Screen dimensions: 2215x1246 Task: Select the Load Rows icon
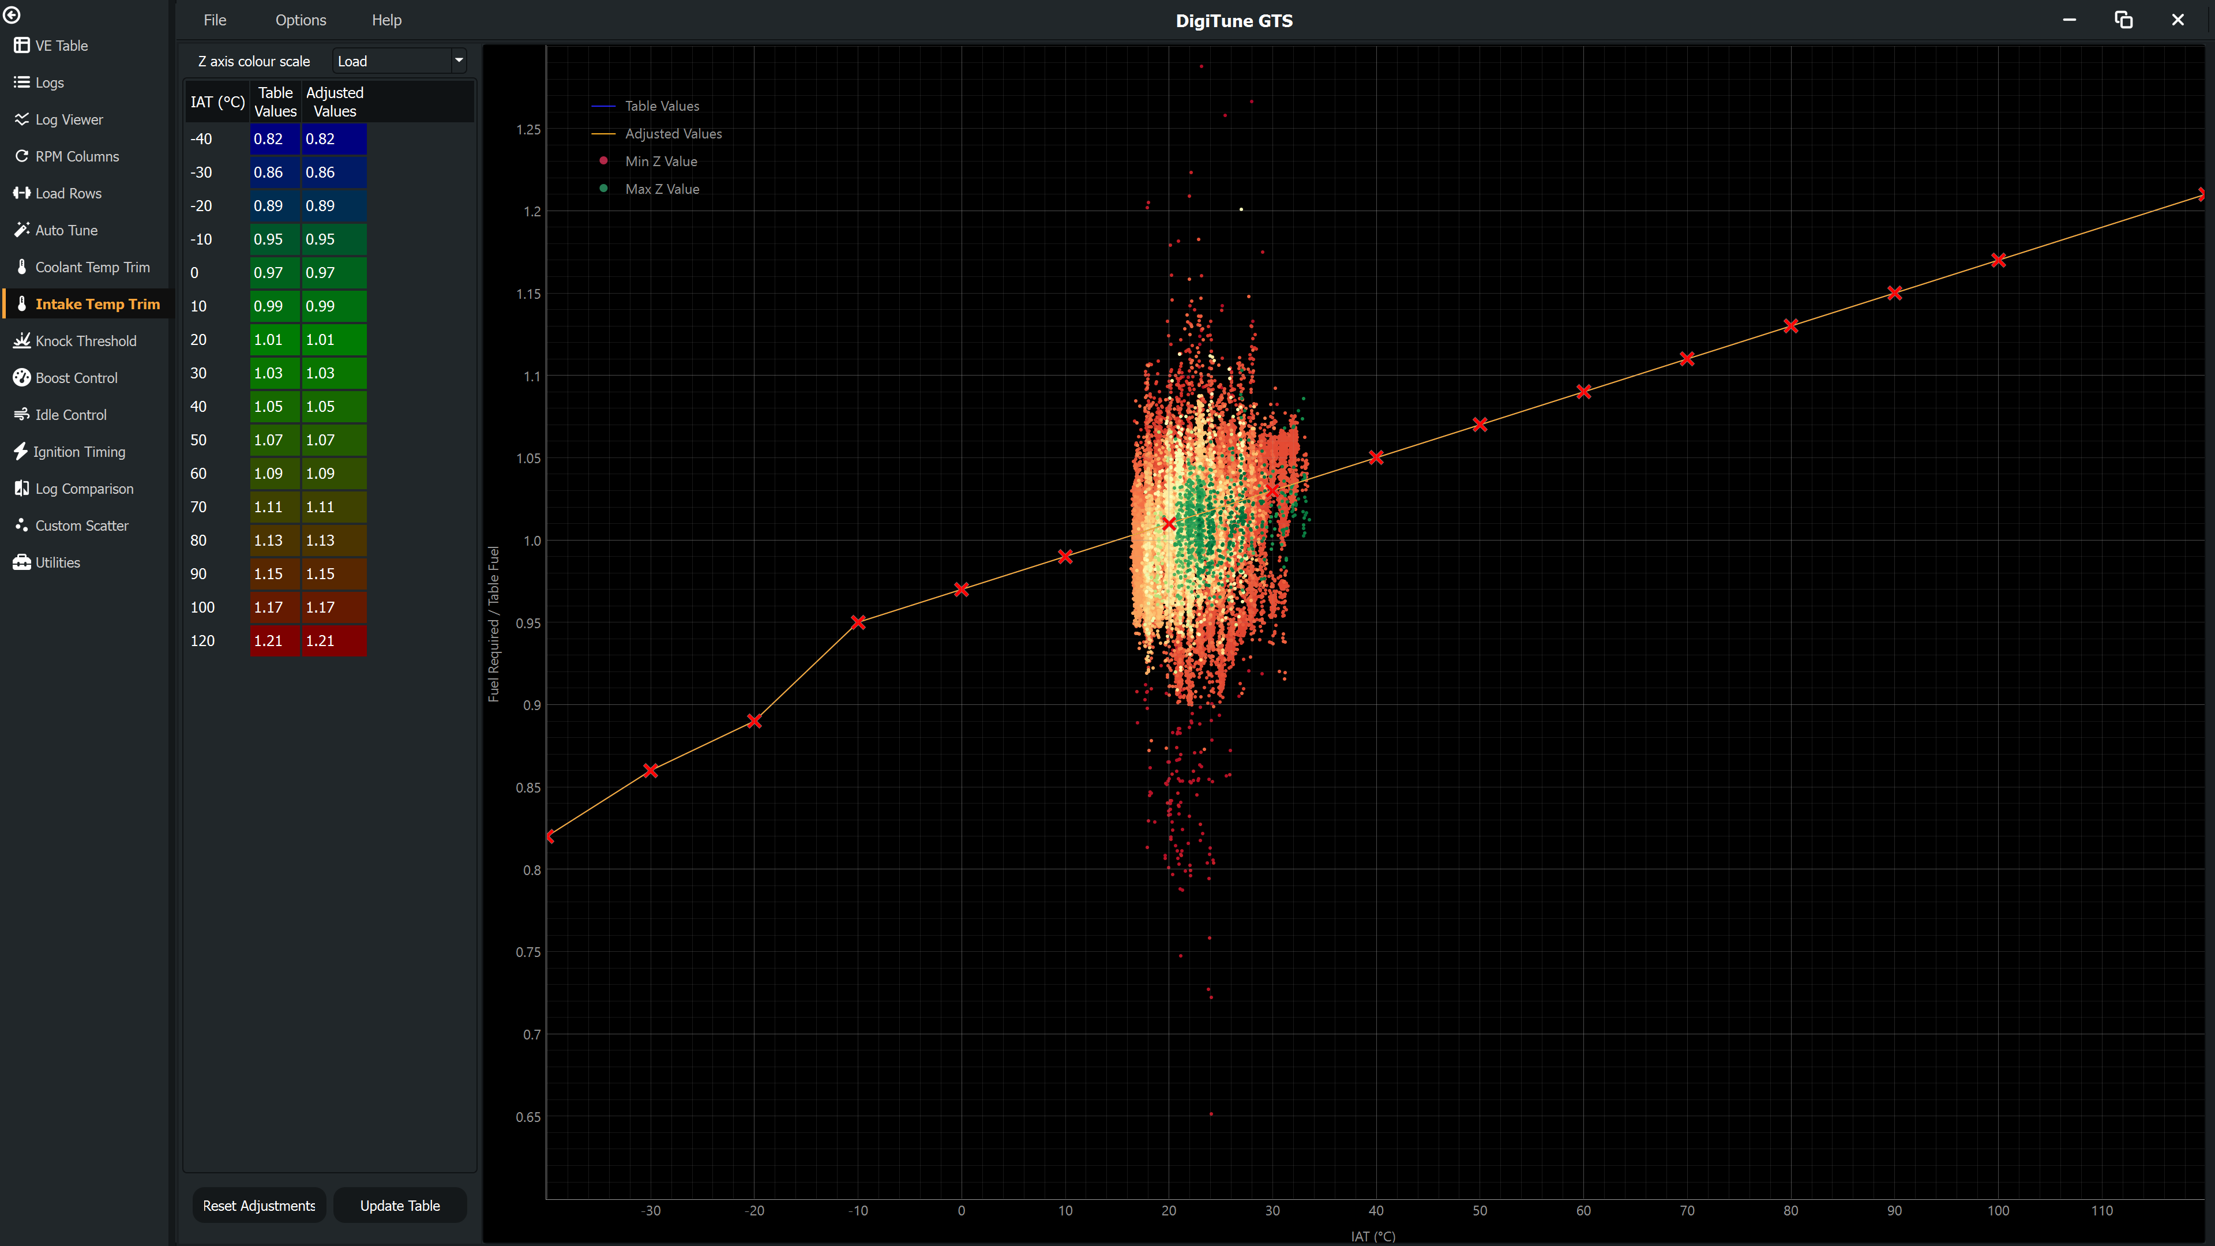pyautogui.click(x=21, y=193)
